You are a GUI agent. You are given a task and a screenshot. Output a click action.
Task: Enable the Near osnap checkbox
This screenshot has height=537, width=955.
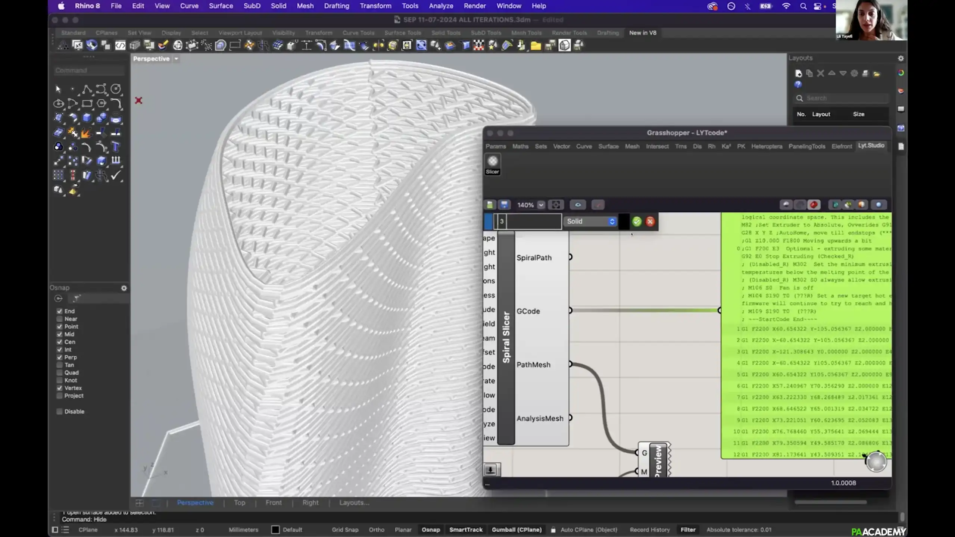(x=59, y=319)
